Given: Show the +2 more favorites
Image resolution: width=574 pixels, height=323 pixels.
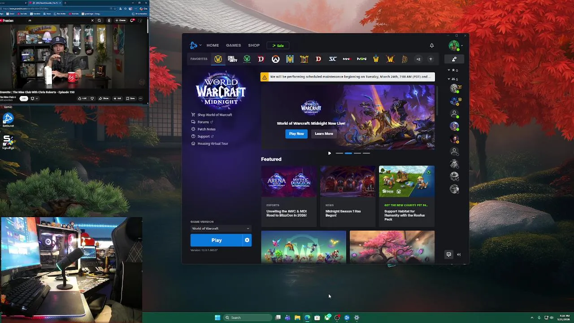Looking at the screenshot, I should pos(418,59).
